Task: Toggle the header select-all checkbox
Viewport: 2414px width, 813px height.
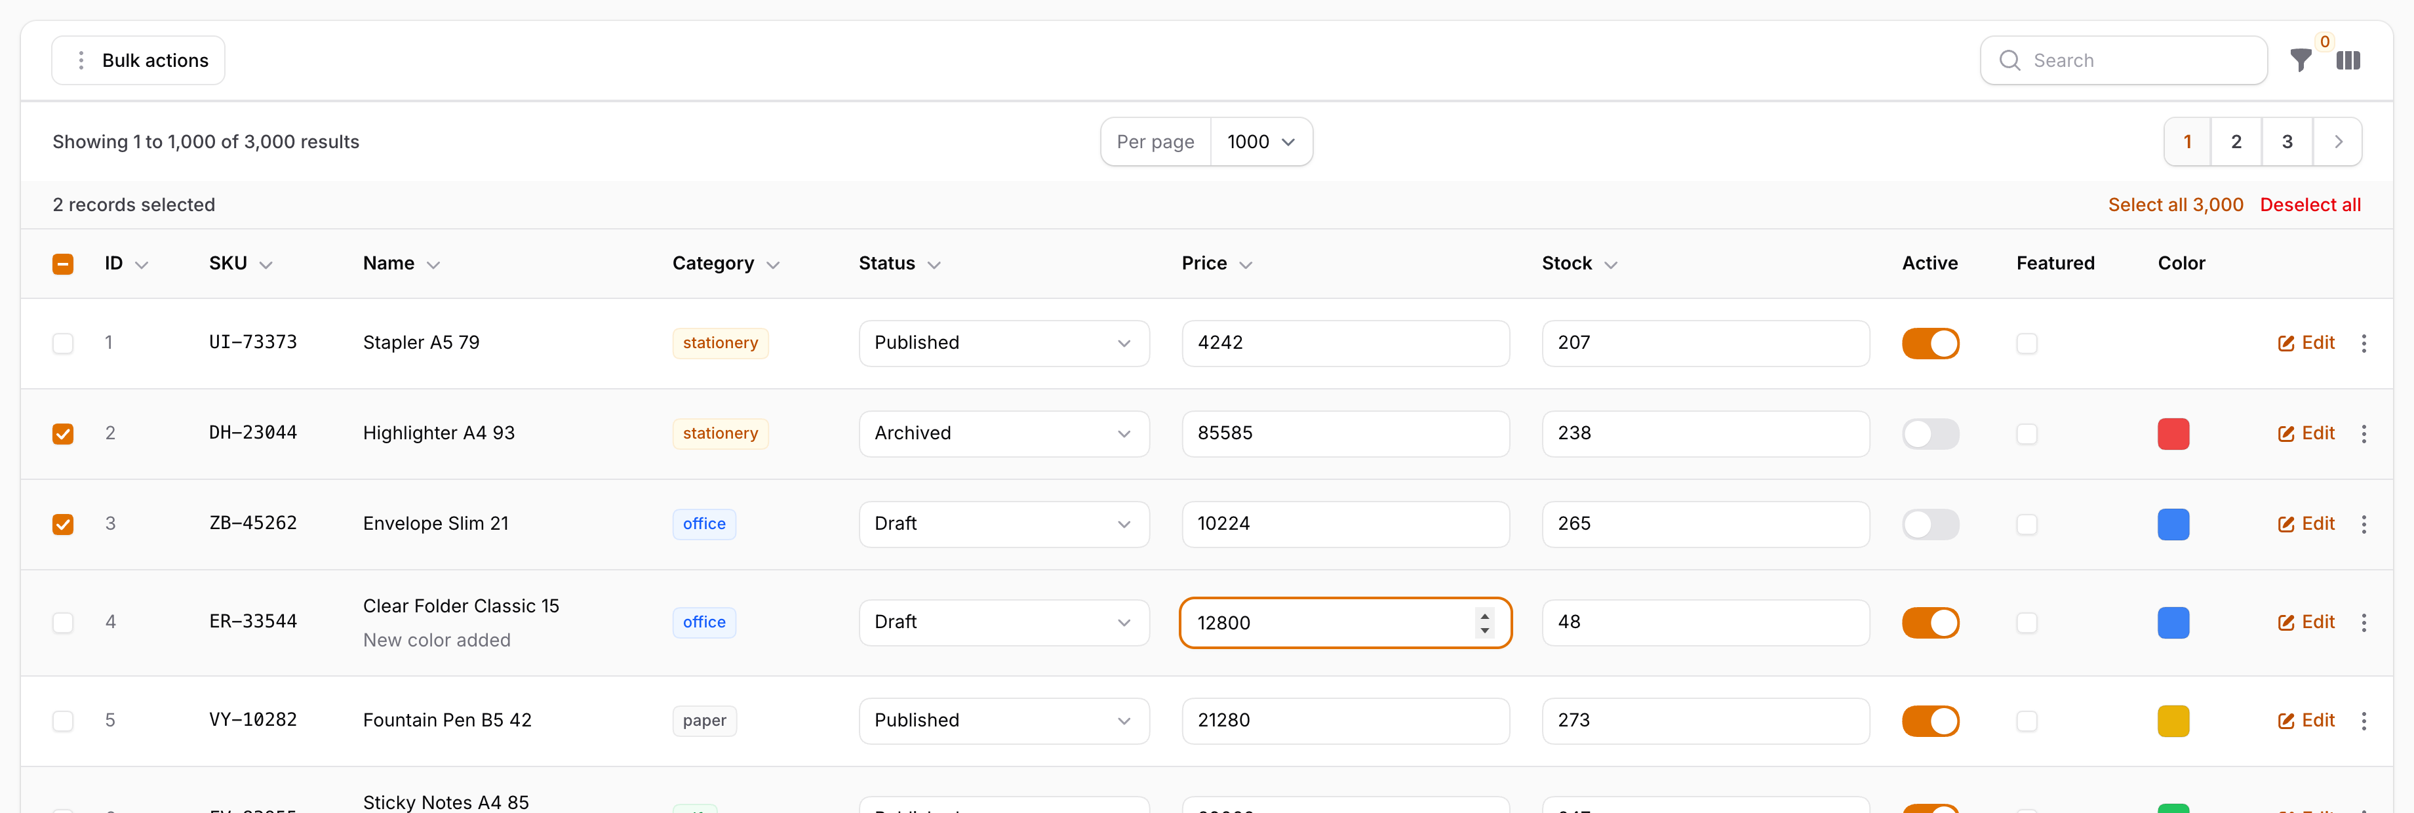Action: pos(63,264)
